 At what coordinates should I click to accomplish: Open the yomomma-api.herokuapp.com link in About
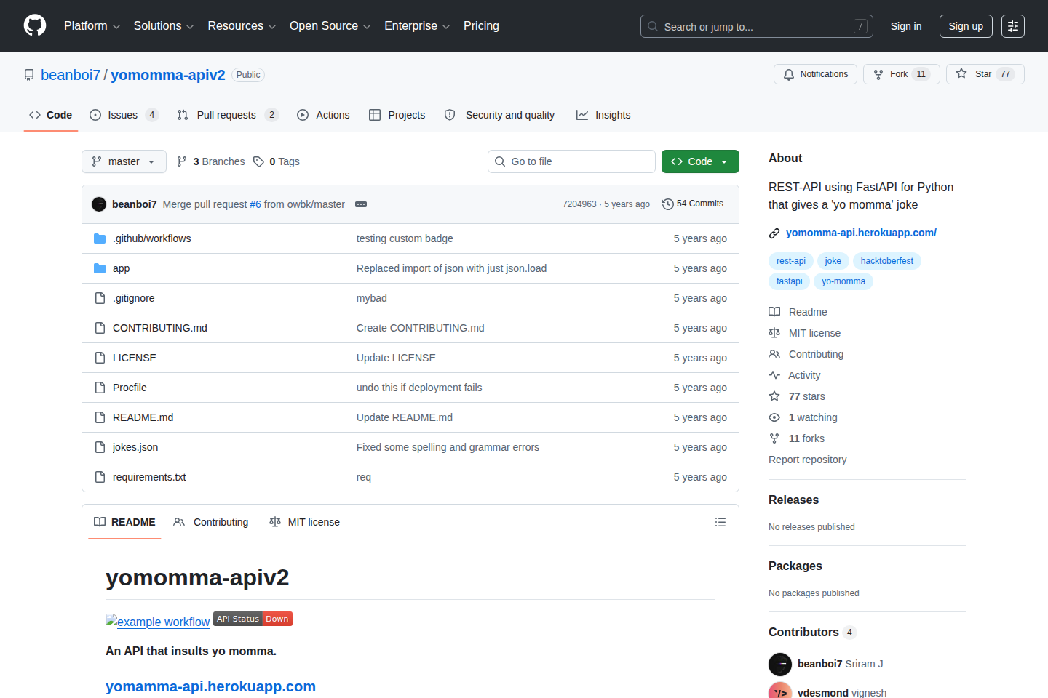[861, 233]
